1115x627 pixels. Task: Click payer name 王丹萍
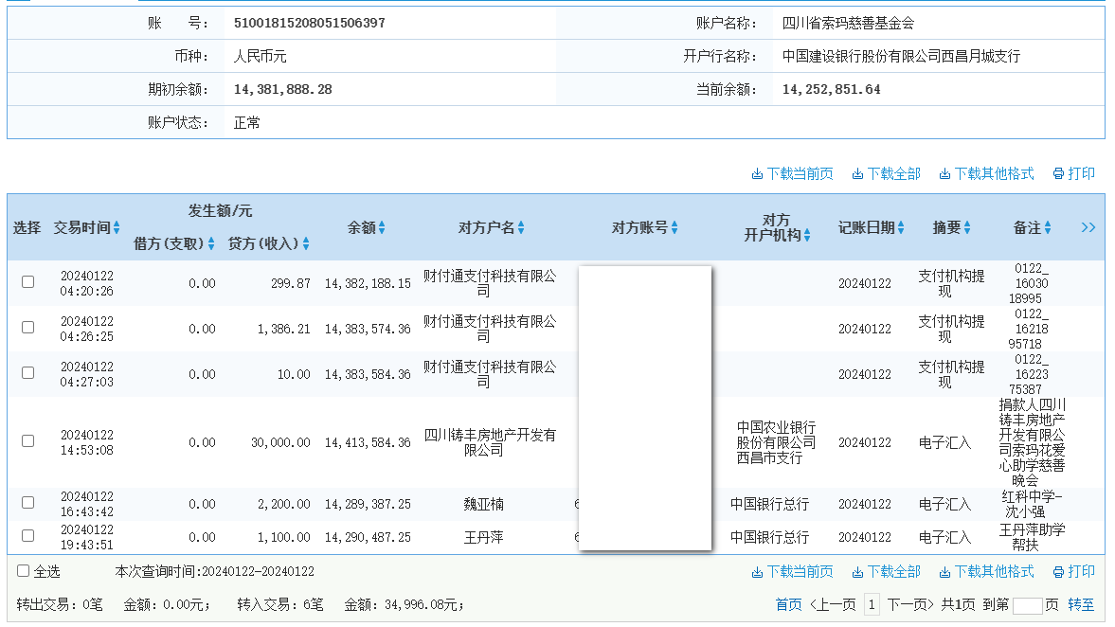click(x=483, y=537)
